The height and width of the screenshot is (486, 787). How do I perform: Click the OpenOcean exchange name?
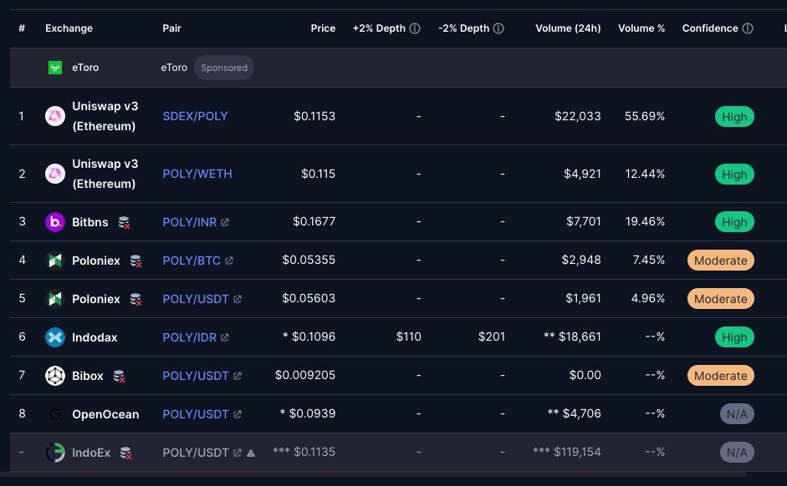[x=105, y=414]
